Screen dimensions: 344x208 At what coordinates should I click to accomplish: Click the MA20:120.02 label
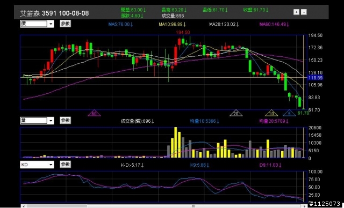pyautogui.click(x=224, y=24)
